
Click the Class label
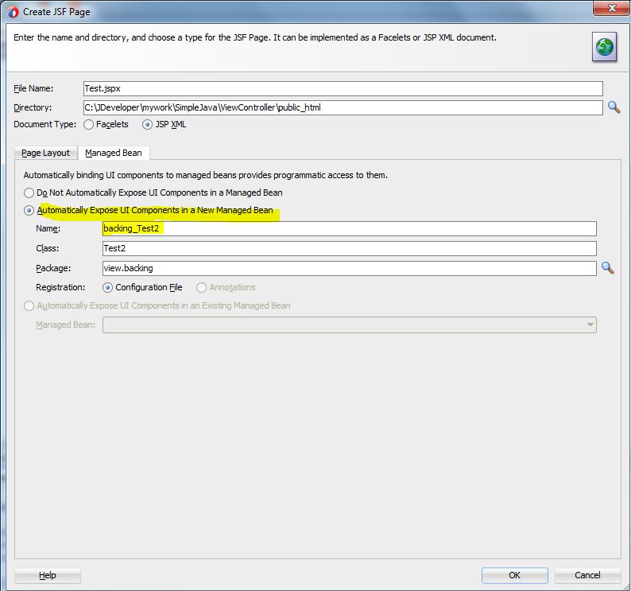48,248
